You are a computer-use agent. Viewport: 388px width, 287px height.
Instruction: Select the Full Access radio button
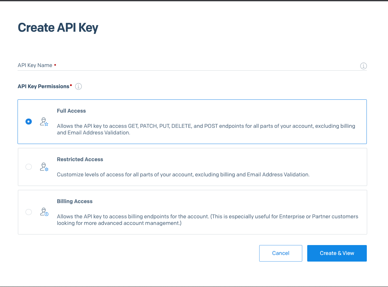pos(29,122)
